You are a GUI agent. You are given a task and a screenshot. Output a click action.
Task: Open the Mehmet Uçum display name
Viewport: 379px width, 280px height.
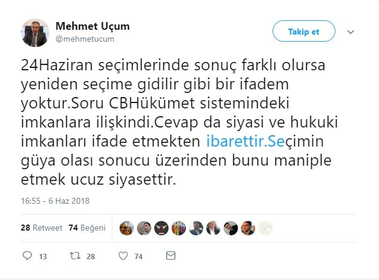92,26
